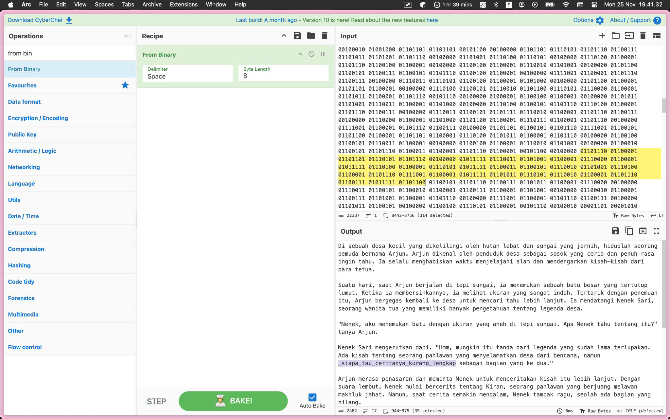Open the Extensions menu in menu bar

(184, 5)
